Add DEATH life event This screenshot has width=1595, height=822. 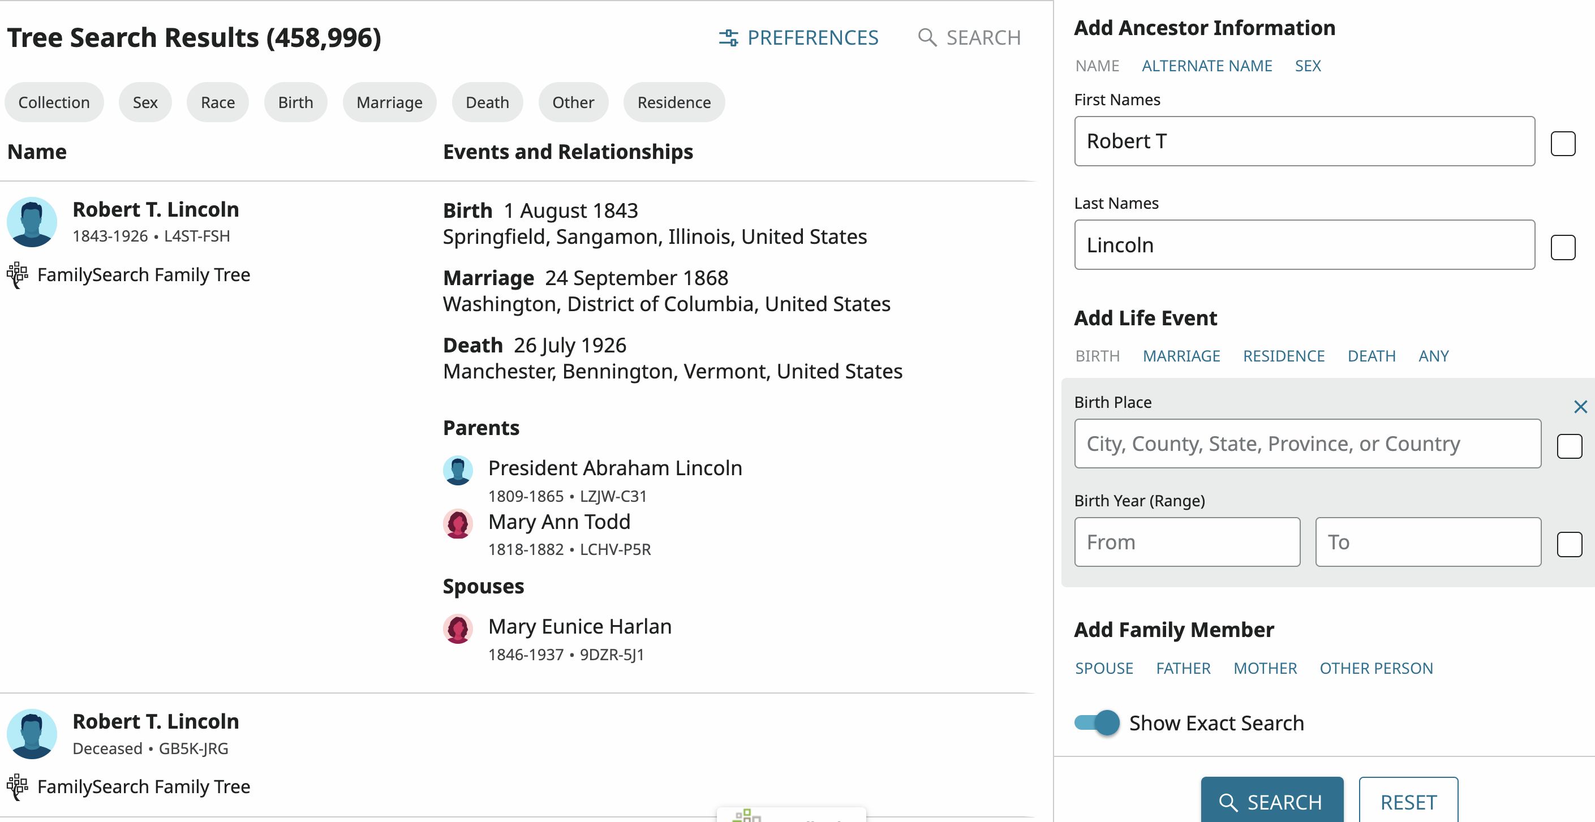coord(1372,356)
